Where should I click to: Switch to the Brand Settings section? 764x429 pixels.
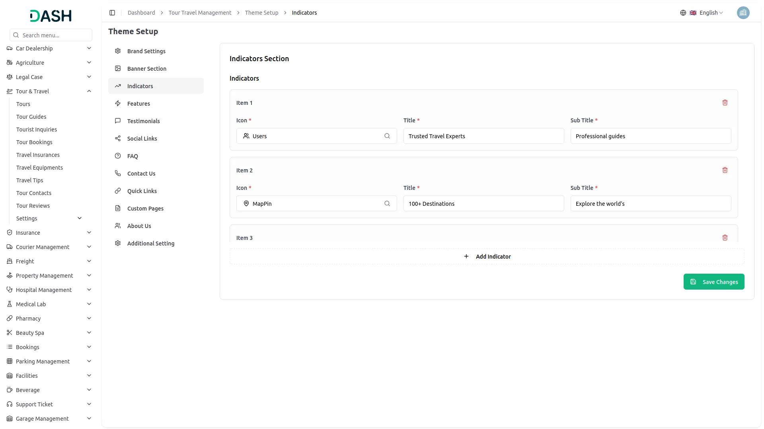[146, 51]
